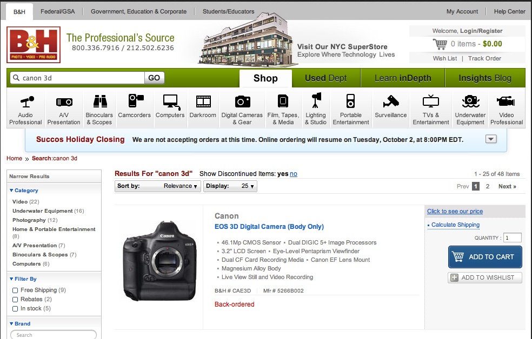
Task: Click the Home breadcrumb link
Action: click(x=14, y=158)
